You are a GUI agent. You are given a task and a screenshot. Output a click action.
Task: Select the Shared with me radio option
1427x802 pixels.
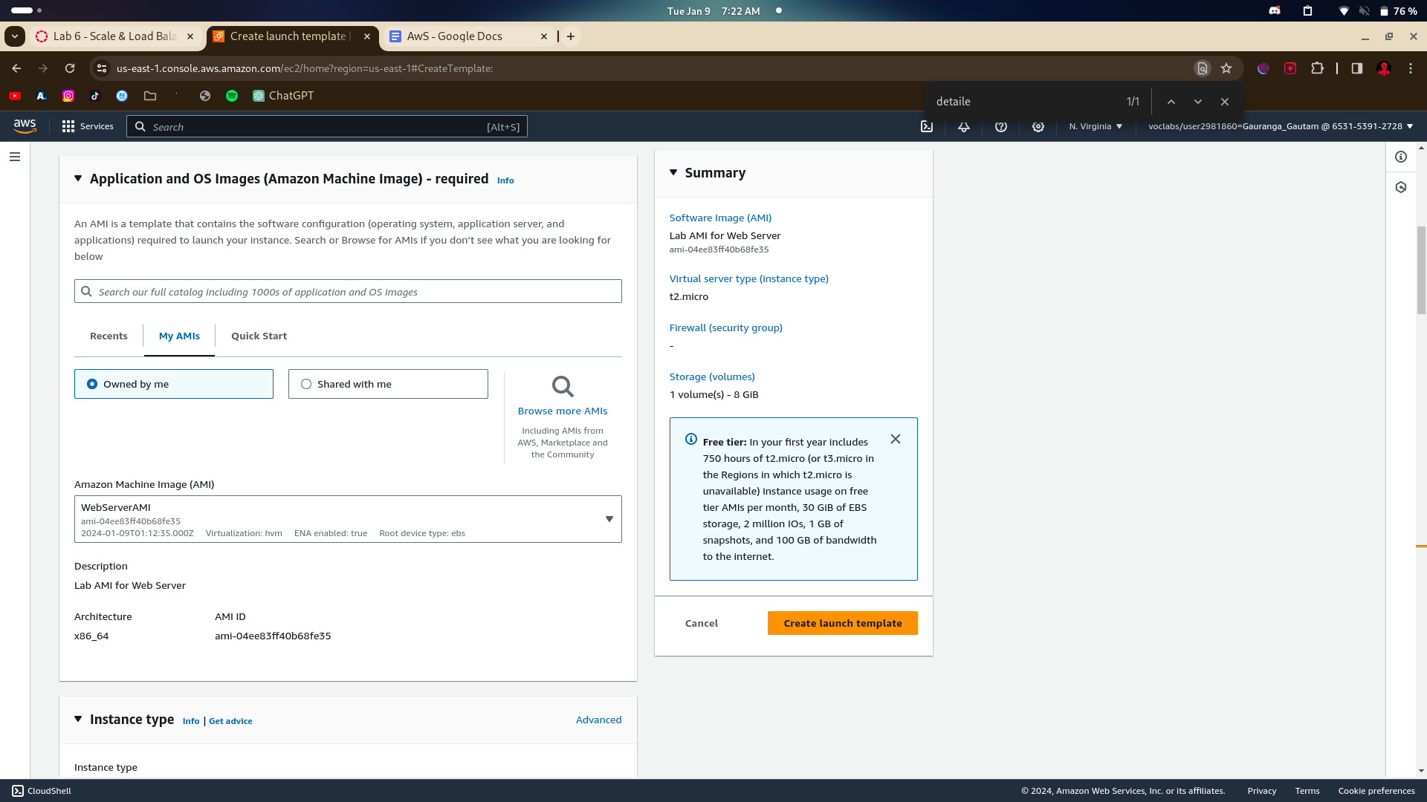click(306, 384)
